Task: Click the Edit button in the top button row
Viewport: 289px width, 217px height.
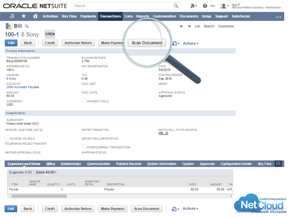Action: click(x=11, y=43)
